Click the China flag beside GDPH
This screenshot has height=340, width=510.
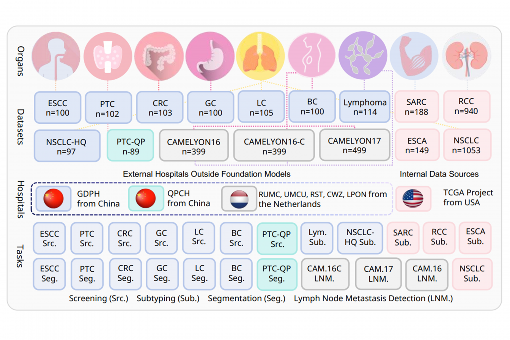53,199
